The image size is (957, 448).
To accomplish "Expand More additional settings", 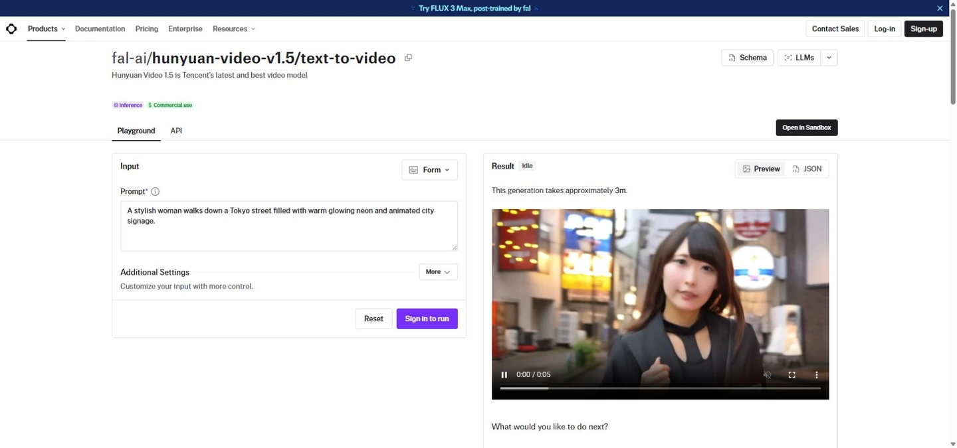I will [438, 272].
